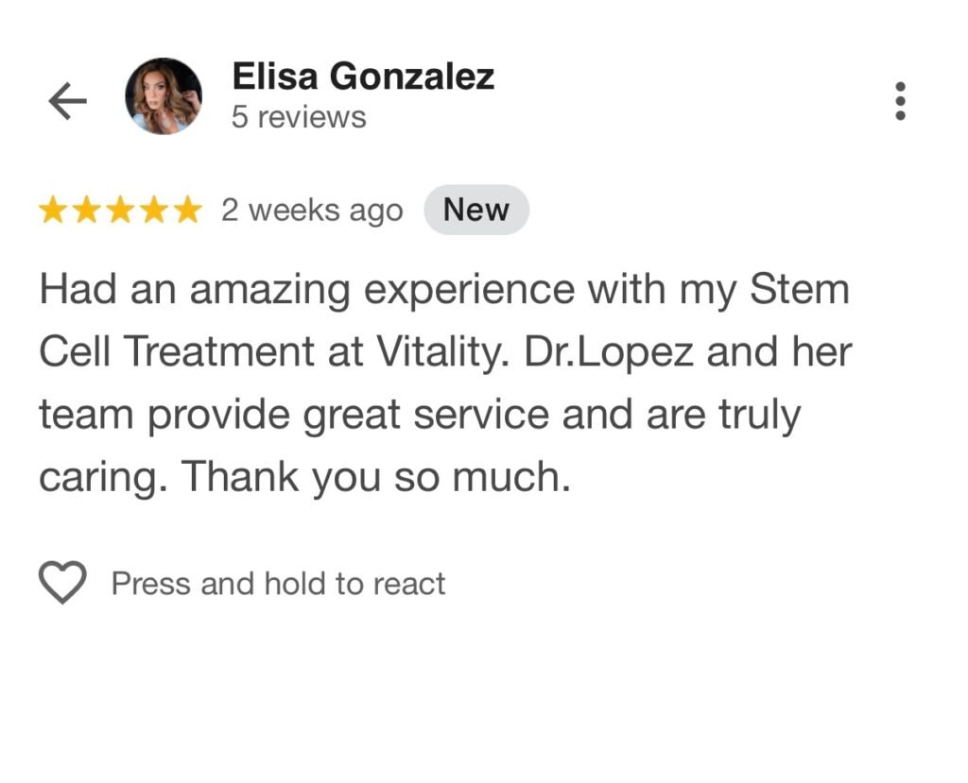The width and height of the screenshot is (968, 783).
Task: Click the fifth rating star
Action: point(187,211)
